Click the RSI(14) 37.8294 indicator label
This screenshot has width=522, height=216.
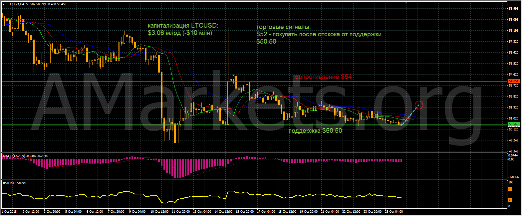(14, 183)
